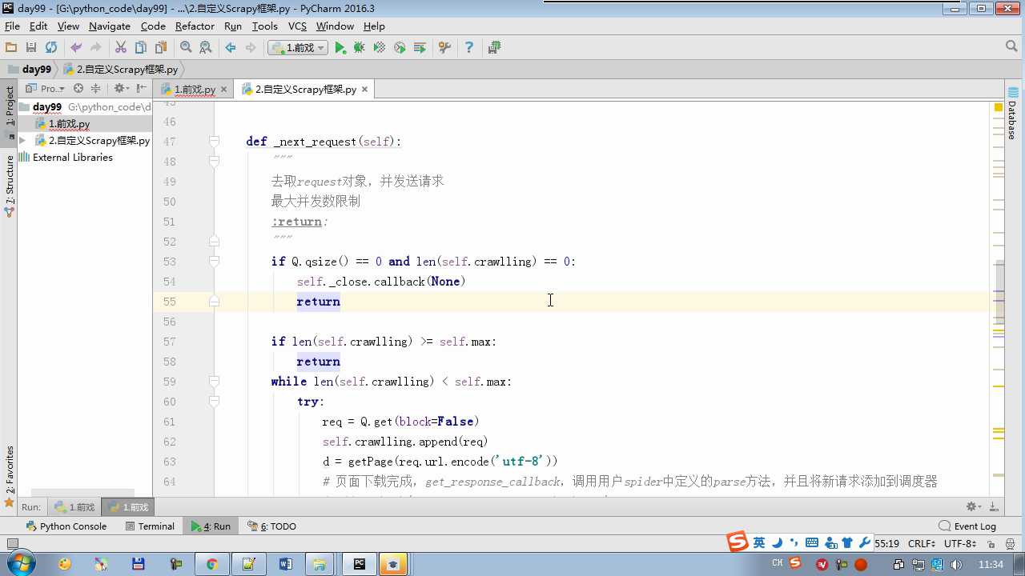Click the scroll from source target icon

click(78, 89)
